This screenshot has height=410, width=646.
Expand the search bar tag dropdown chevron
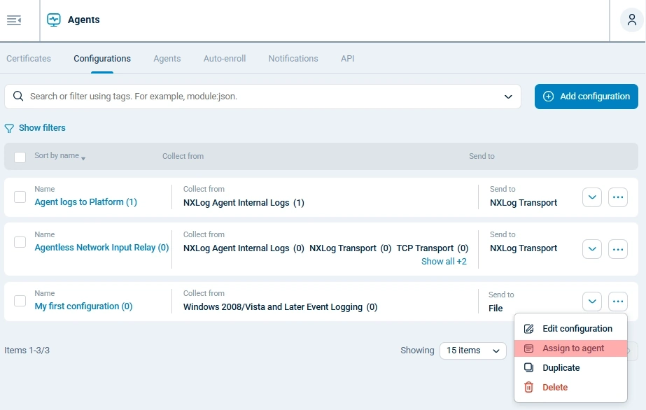509,96
